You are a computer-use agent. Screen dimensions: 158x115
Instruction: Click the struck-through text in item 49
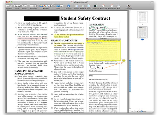point(69,52)
